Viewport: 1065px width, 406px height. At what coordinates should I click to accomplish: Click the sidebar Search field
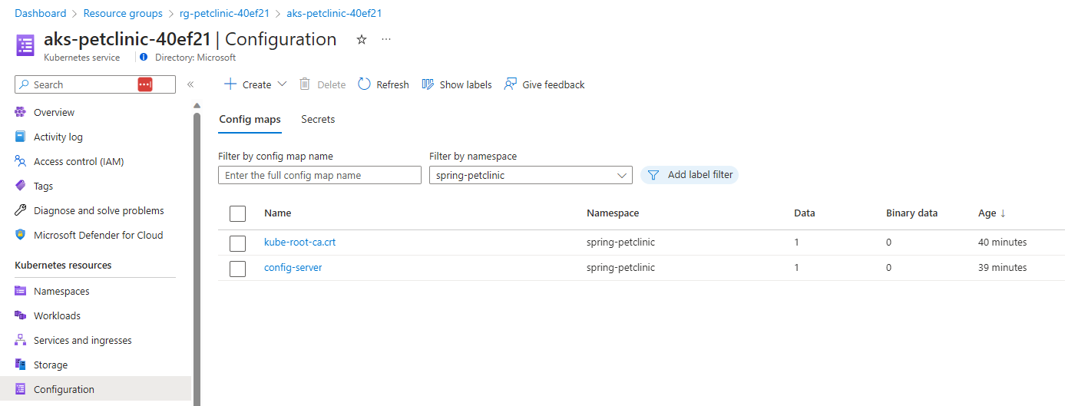[x=95, y=84]
